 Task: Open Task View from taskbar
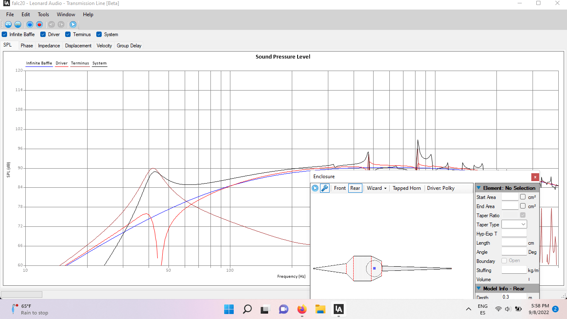(x=265, y=309)
